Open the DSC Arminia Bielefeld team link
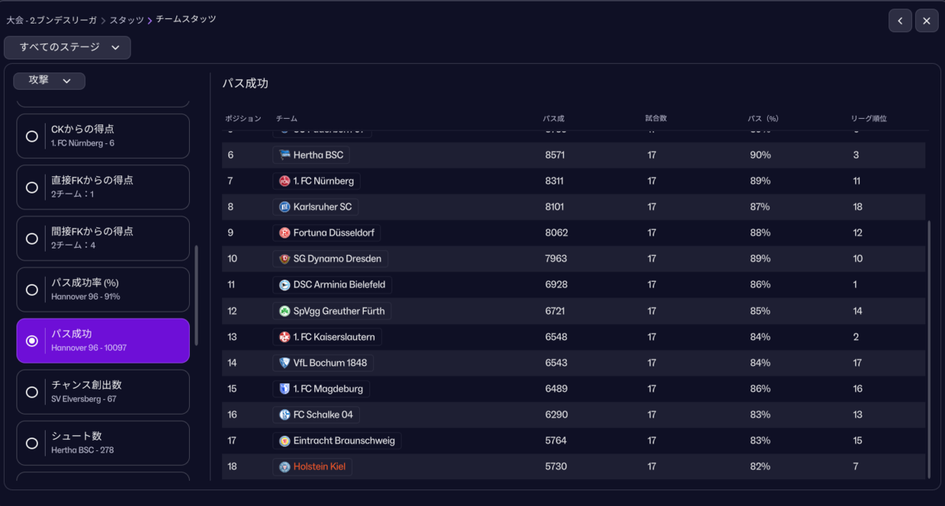Viewport: 945px width, 506px height. coord(333,285)
